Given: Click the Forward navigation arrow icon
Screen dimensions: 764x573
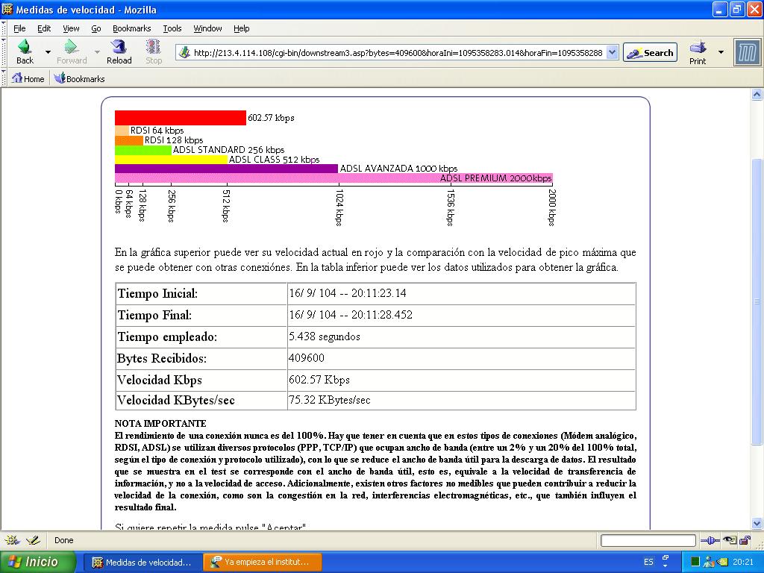Looking at the screenshot, I should (x=72, y=48).
